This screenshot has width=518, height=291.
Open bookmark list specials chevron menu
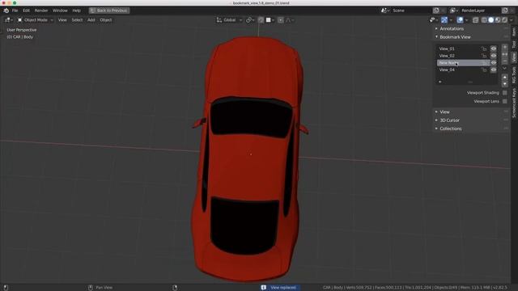(505, 68)
